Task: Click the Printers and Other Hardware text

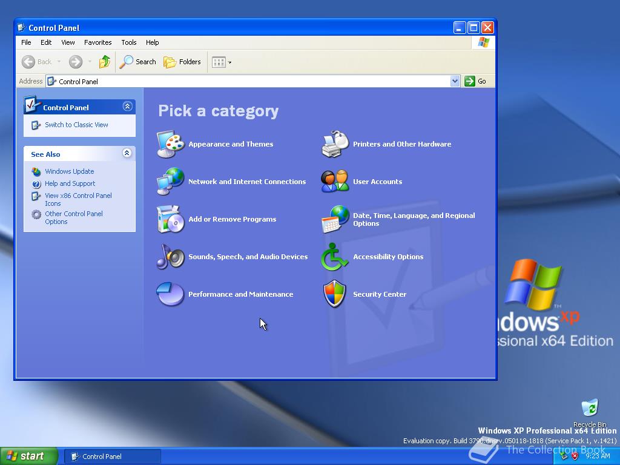Action: click(402, 144)
